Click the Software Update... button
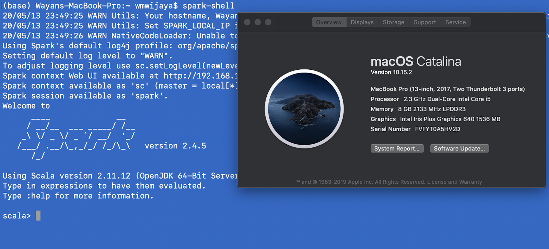Image resolution: width=549 pixels, height=249 pixels. click(459, 148)
